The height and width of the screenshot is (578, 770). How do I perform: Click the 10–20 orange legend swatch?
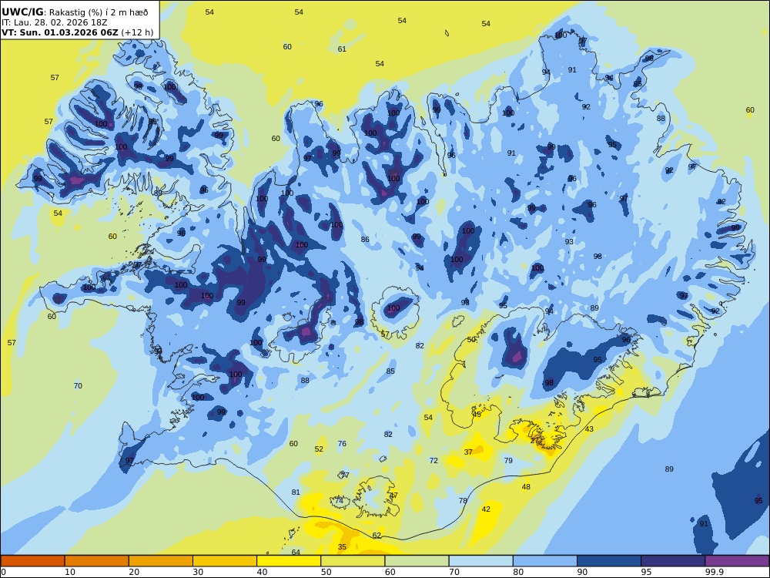tap(97, 561)
